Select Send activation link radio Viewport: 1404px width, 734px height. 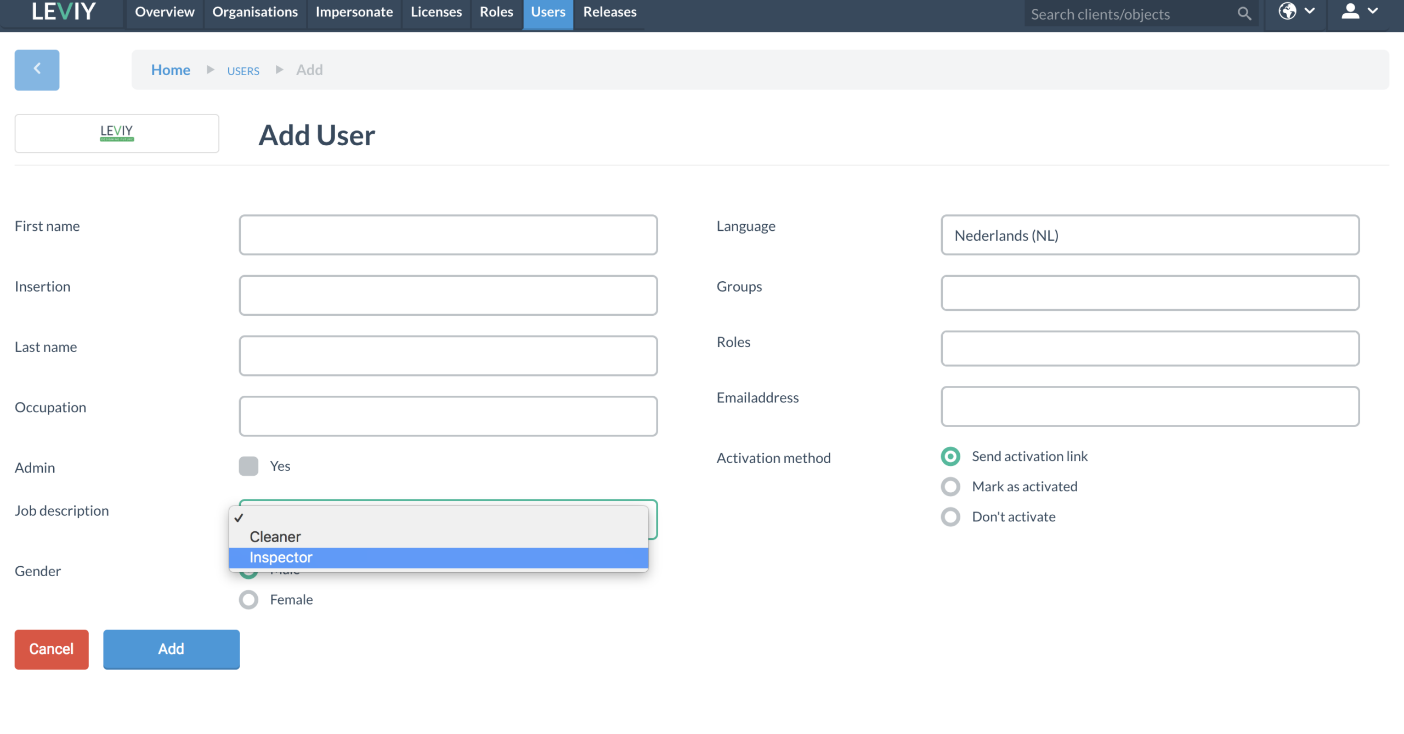(x=950, y=456)
